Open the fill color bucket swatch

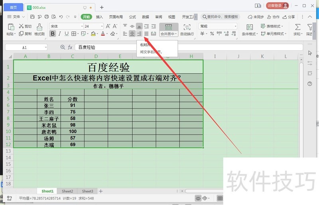pyautogui.click(x=93, y=34)
